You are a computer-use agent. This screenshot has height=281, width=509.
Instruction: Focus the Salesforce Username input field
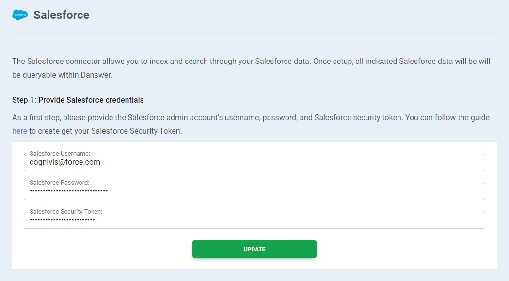[x=291, y=163]
